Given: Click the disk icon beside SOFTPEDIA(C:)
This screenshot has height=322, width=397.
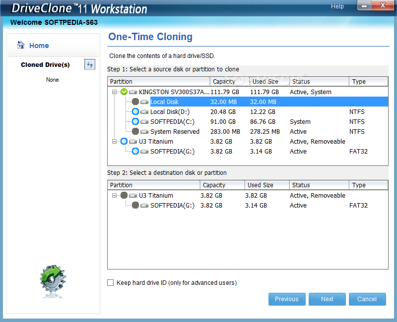Looking at the screenshot, I should tap(144, 122).
